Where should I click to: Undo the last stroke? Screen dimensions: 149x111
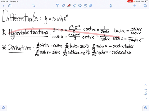[34, 6]
